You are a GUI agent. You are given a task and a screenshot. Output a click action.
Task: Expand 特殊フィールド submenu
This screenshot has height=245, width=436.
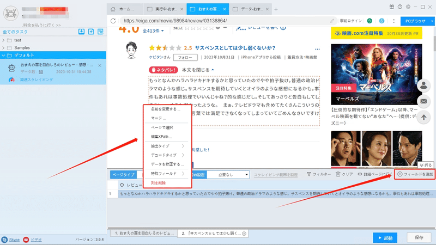tap(167, 174)
